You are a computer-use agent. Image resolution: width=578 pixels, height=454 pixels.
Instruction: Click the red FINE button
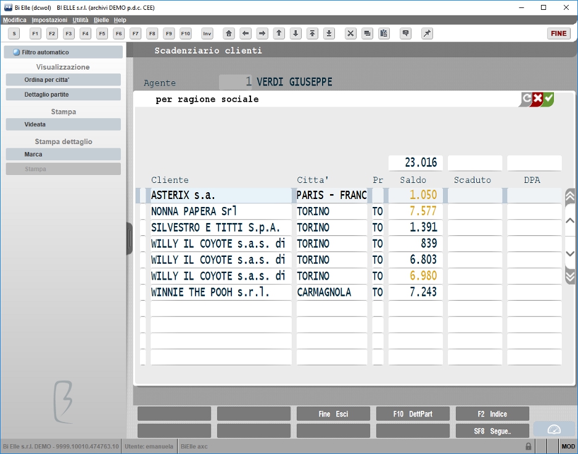click(558, 33)
